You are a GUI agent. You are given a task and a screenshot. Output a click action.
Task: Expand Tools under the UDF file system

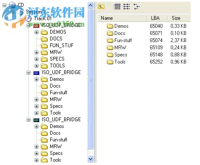pos(36,160)
